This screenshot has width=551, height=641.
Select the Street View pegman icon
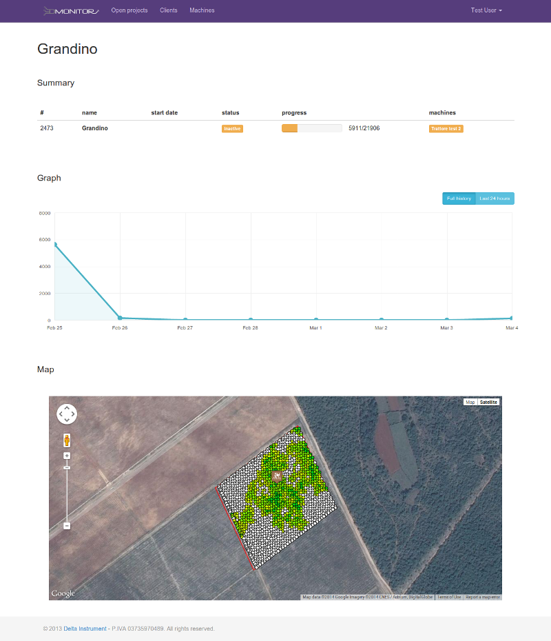(x=67, y=440)
